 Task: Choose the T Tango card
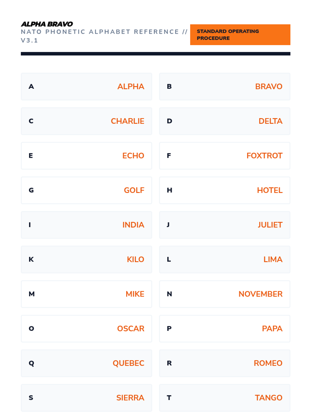(225, 398)
